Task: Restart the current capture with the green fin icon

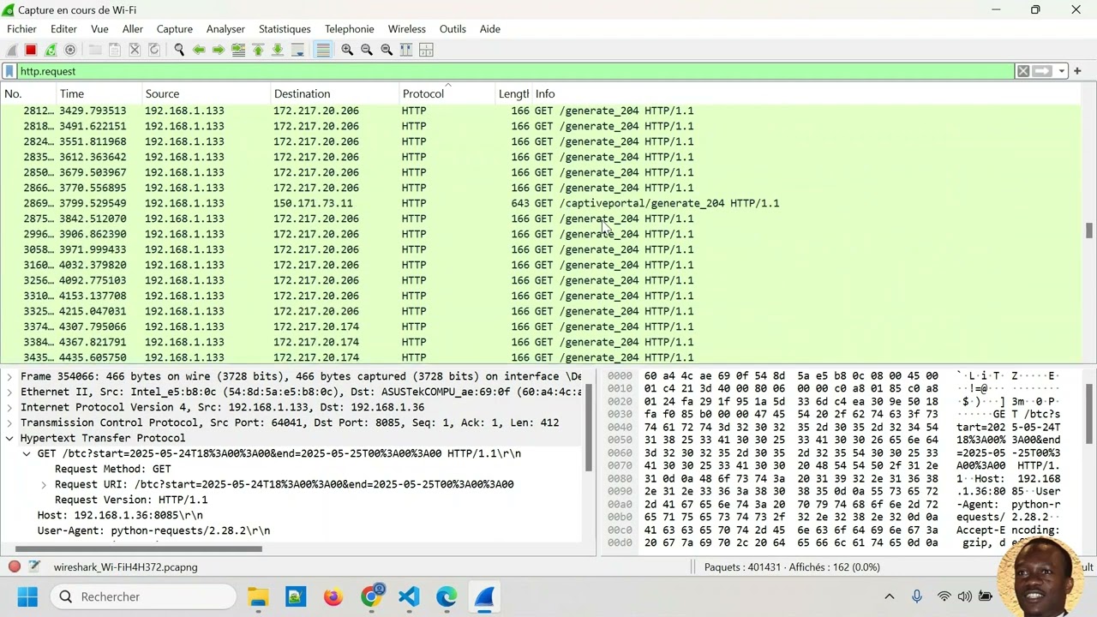Action: 51,50
